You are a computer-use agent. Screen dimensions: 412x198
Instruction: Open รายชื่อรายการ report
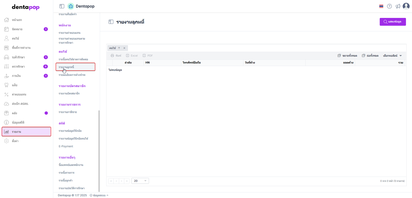point(67,172)
